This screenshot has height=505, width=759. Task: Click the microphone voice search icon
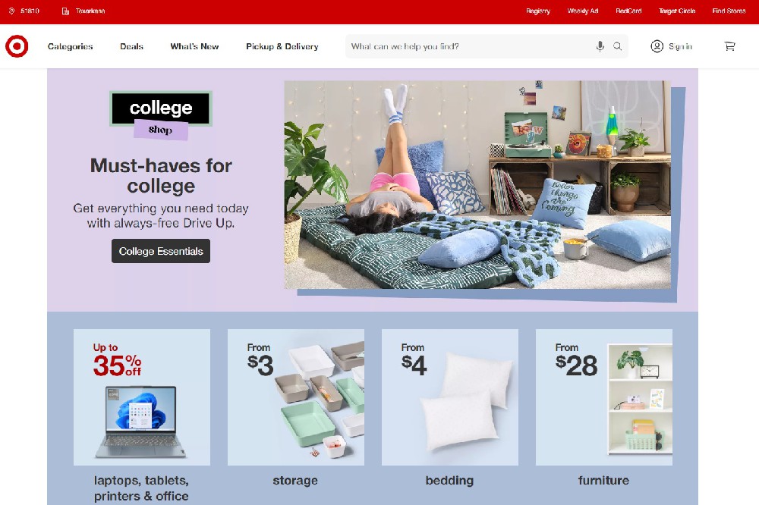(600, 46)
